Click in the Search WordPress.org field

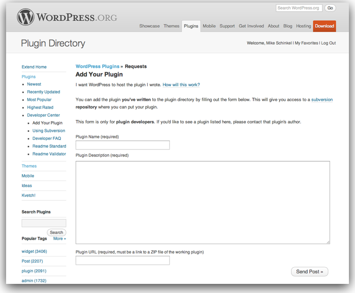click(299, 8)
